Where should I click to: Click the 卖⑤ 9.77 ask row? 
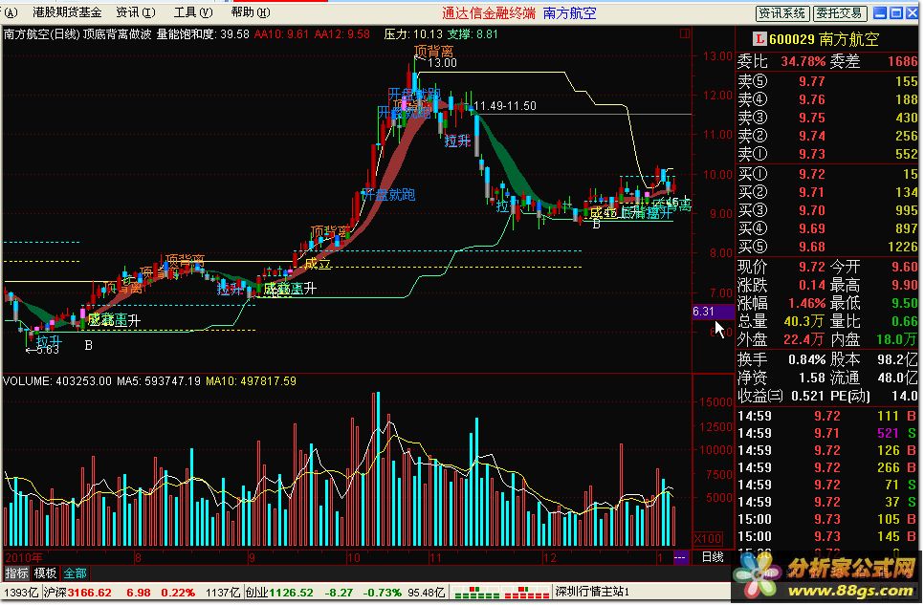827,81
